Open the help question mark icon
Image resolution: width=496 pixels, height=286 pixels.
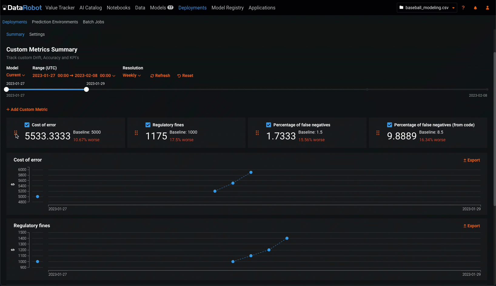463,8
